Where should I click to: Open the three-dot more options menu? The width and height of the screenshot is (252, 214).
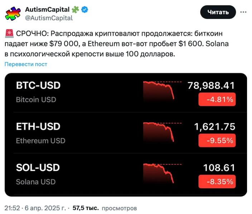pos(243,12)
